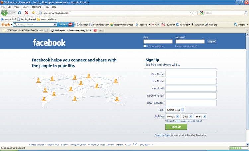Click the page loading progress bar
This screenshot has width=249, height=151.
click(238, 148)
